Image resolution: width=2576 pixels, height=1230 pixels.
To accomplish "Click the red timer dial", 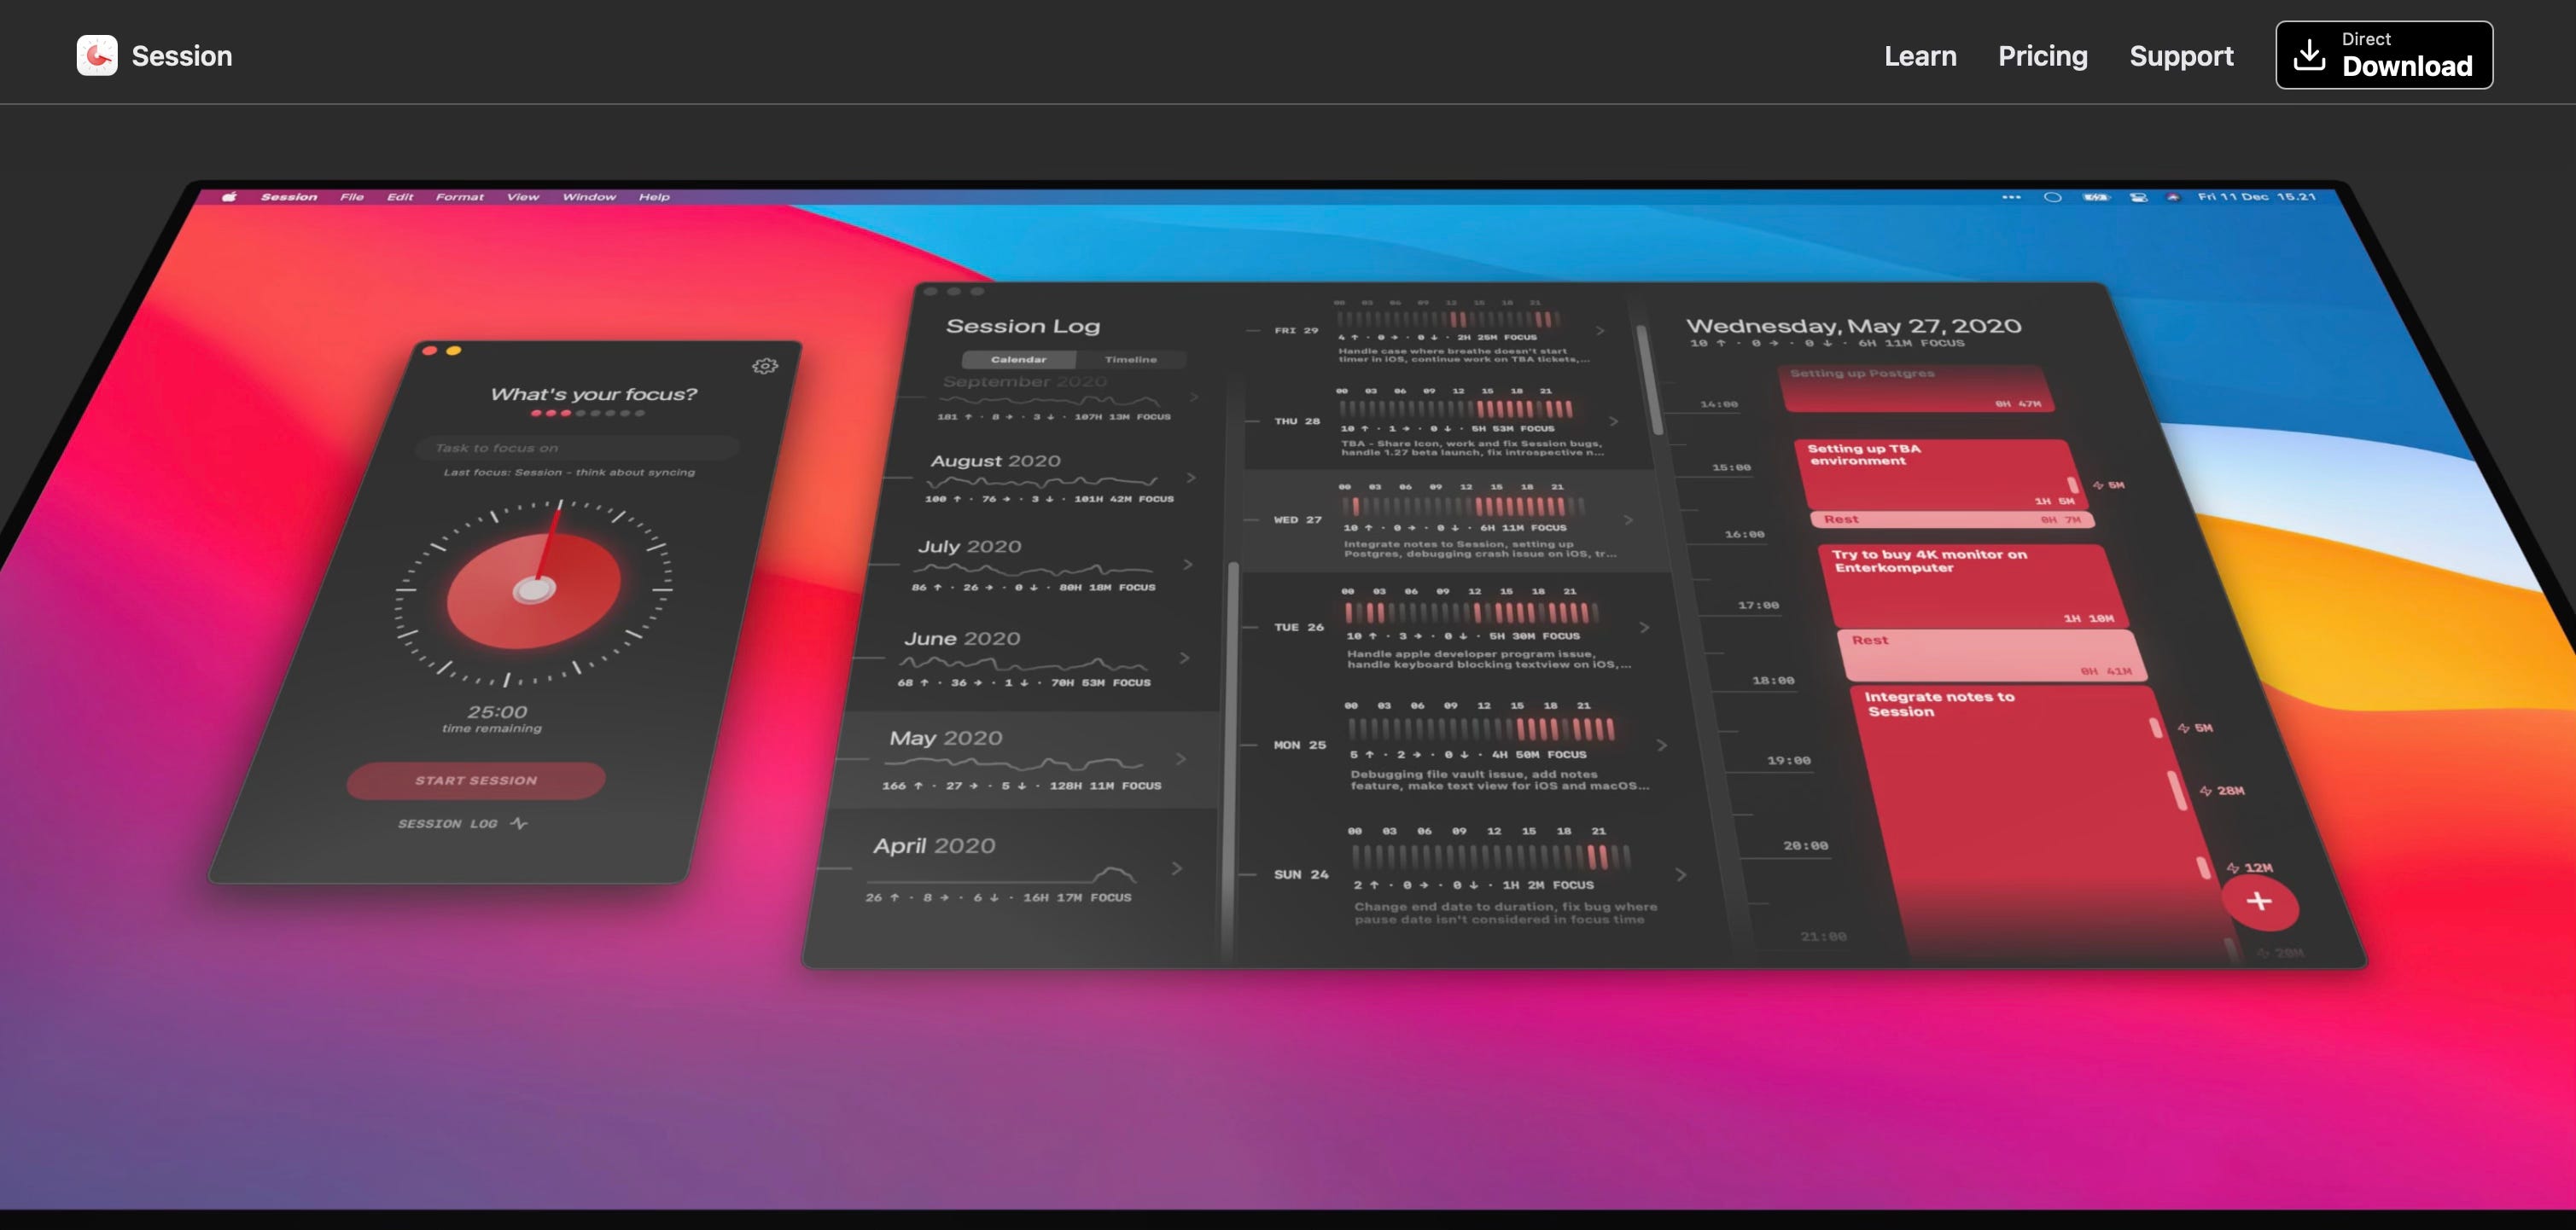I will (x=534, y=589).
